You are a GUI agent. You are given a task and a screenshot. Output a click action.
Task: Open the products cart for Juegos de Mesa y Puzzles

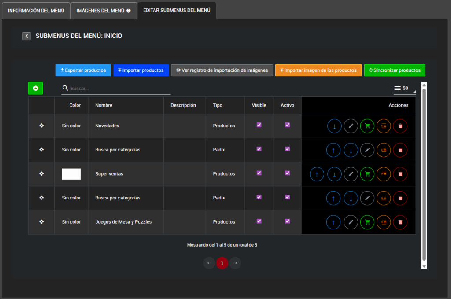coord(367,222)
